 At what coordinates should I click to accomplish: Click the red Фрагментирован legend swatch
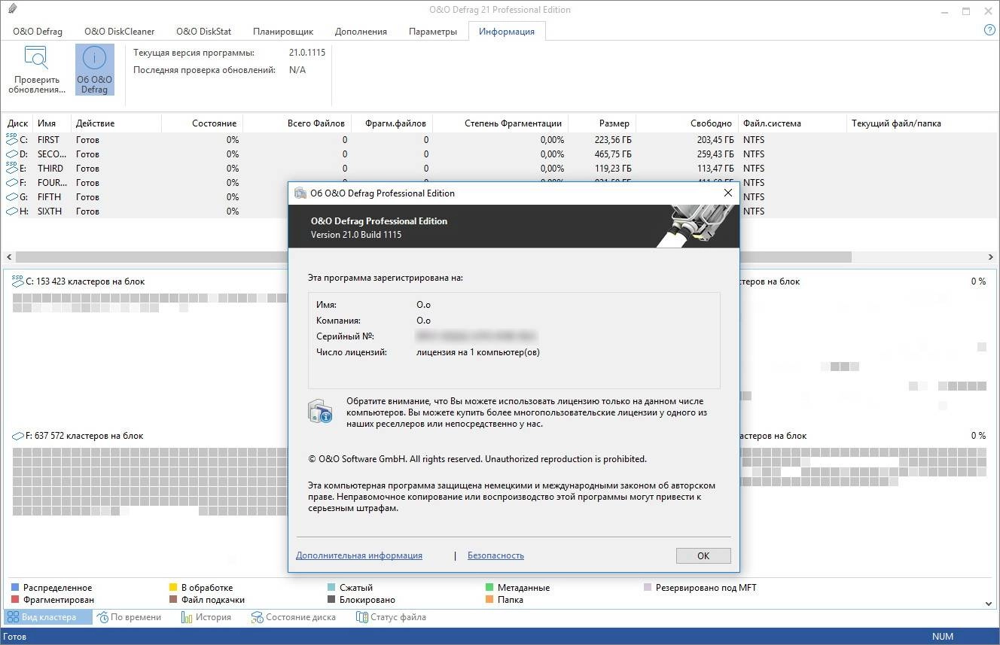(15, 600)
